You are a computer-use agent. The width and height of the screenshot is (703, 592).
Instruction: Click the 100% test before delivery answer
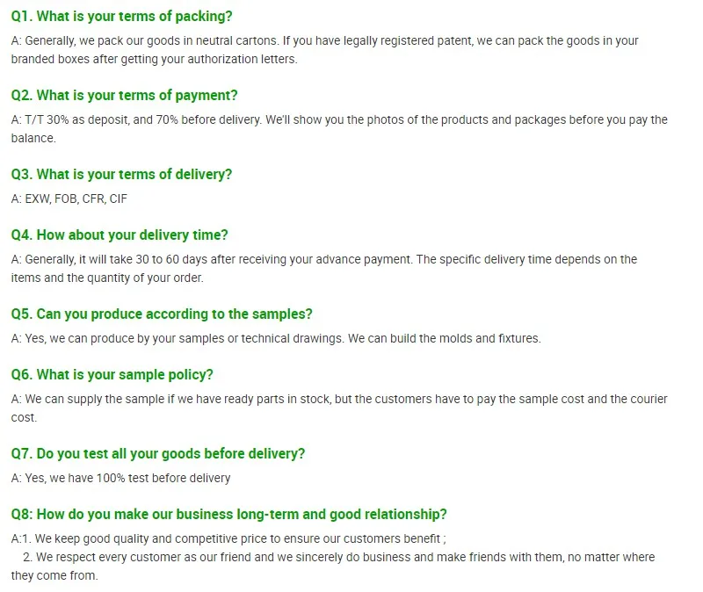pos(121,478)
